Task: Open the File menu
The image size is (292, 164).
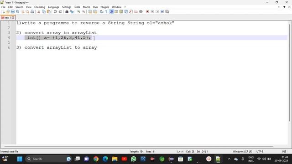Action: 3,7
